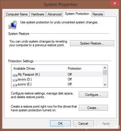
Task: Open the Configure... restore settings
Action: point(93,95)
